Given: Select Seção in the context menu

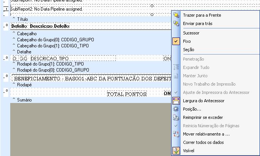Looking at the screenshot, I should point(188,50).
